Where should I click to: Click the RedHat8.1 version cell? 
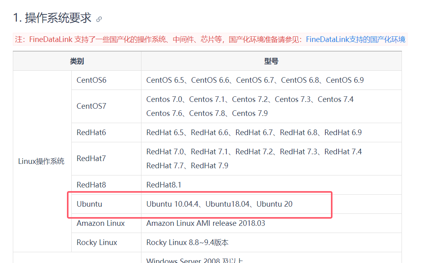tap(271, 185)
